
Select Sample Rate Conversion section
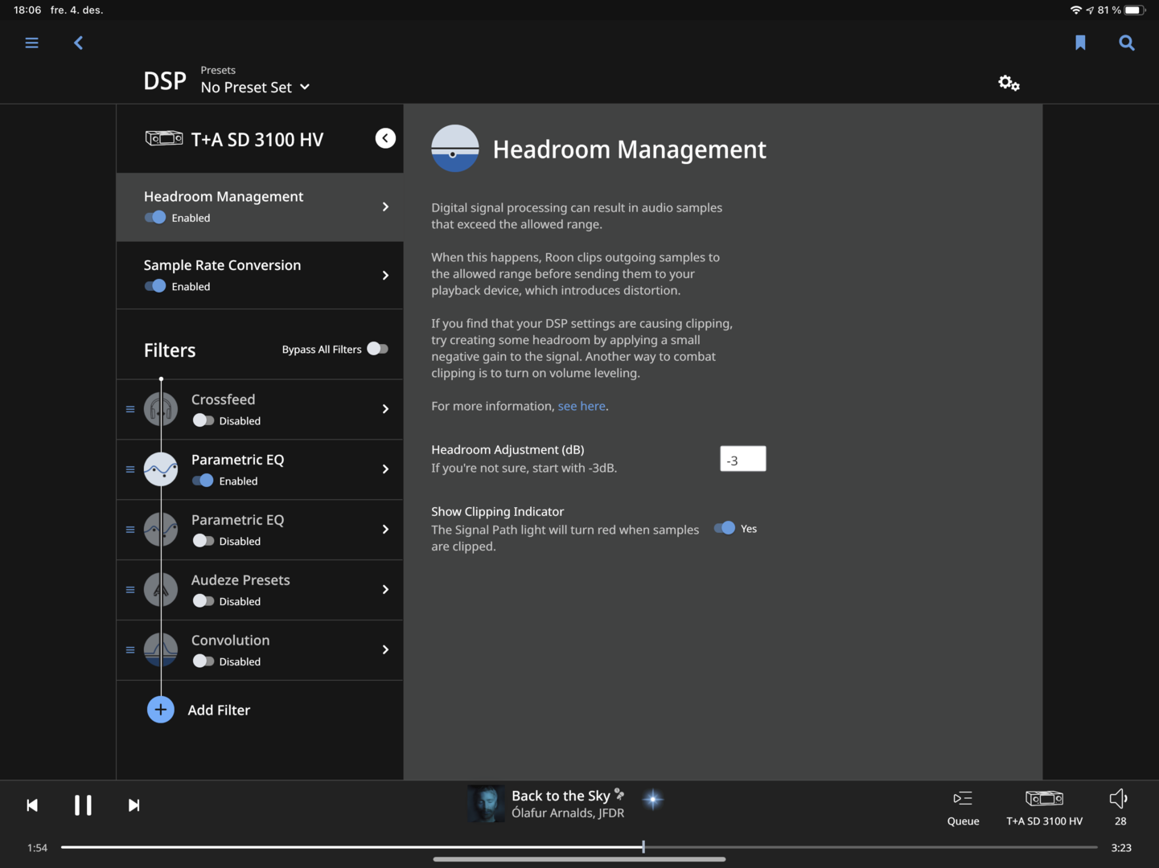pyautogui.click(x=260, y=276)
